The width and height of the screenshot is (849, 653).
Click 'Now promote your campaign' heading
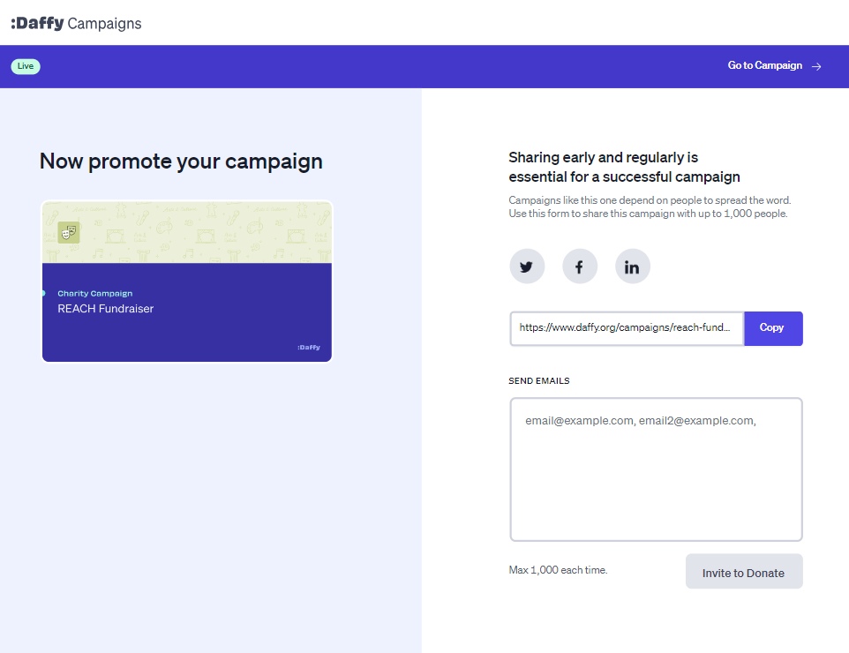coord(181,161)
